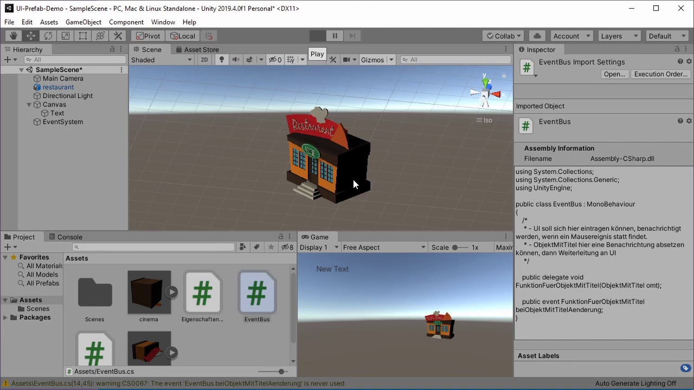The width and height of the screenshot is (694, 390).
Task: Open the Component menu
Action: click(x=126, y=22)
